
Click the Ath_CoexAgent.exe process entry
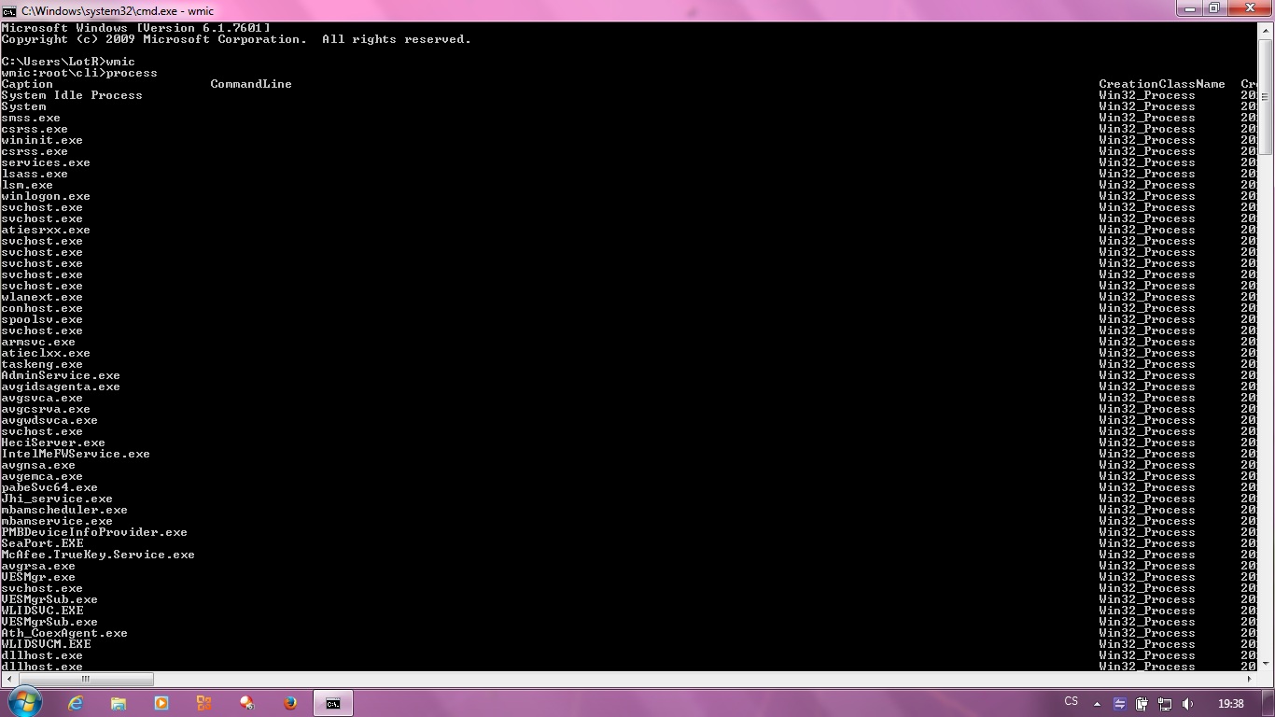point(64,633)
